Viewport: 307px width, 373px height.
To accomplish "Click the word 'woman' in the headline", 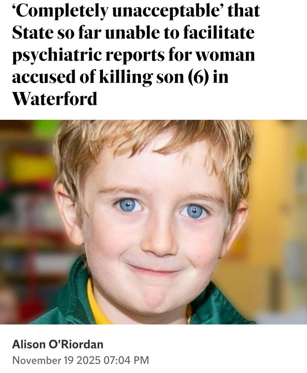I will (x=225, y=55).
